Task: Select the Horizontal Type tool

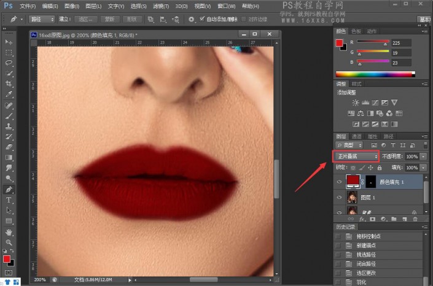Action: click(x=9, y=200)
